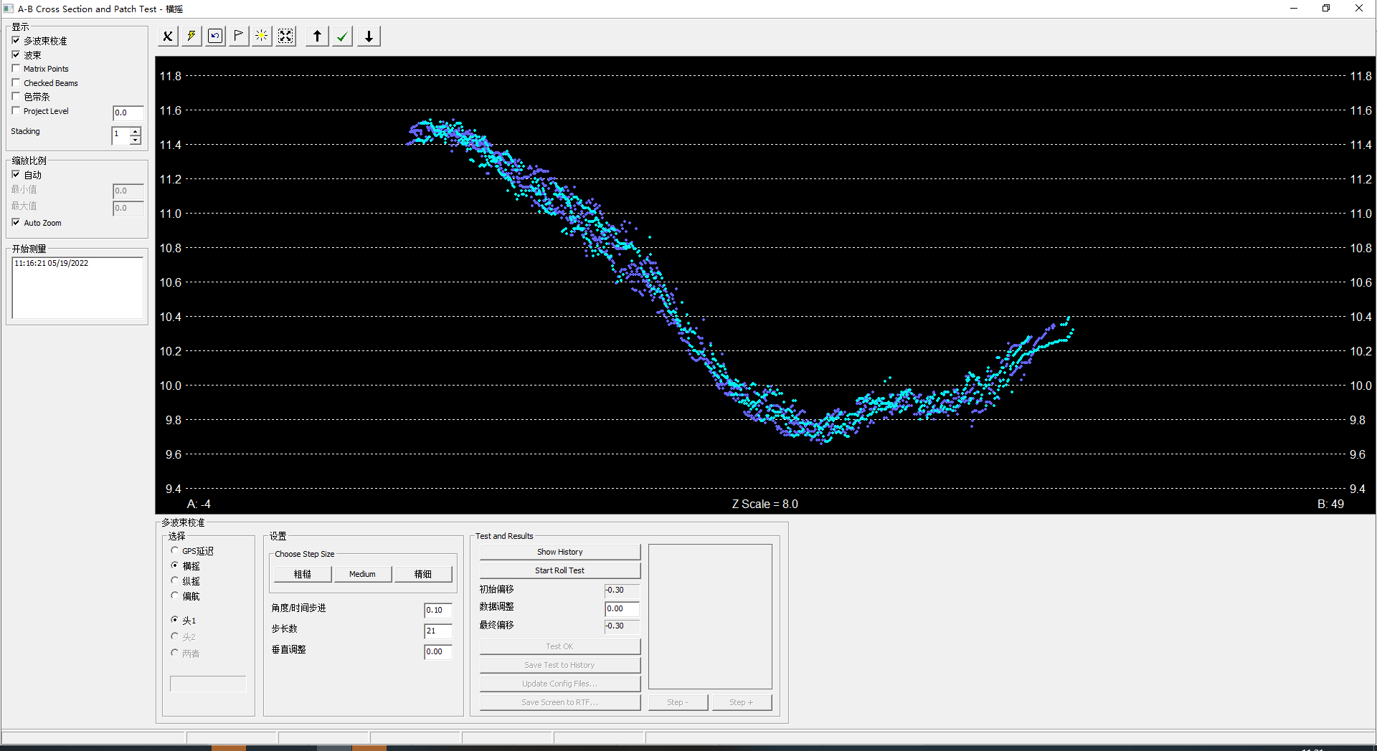This screenshot has height=751, width=1377.
Task: Click the X icon toolbar button
Action: click(167, 37)
